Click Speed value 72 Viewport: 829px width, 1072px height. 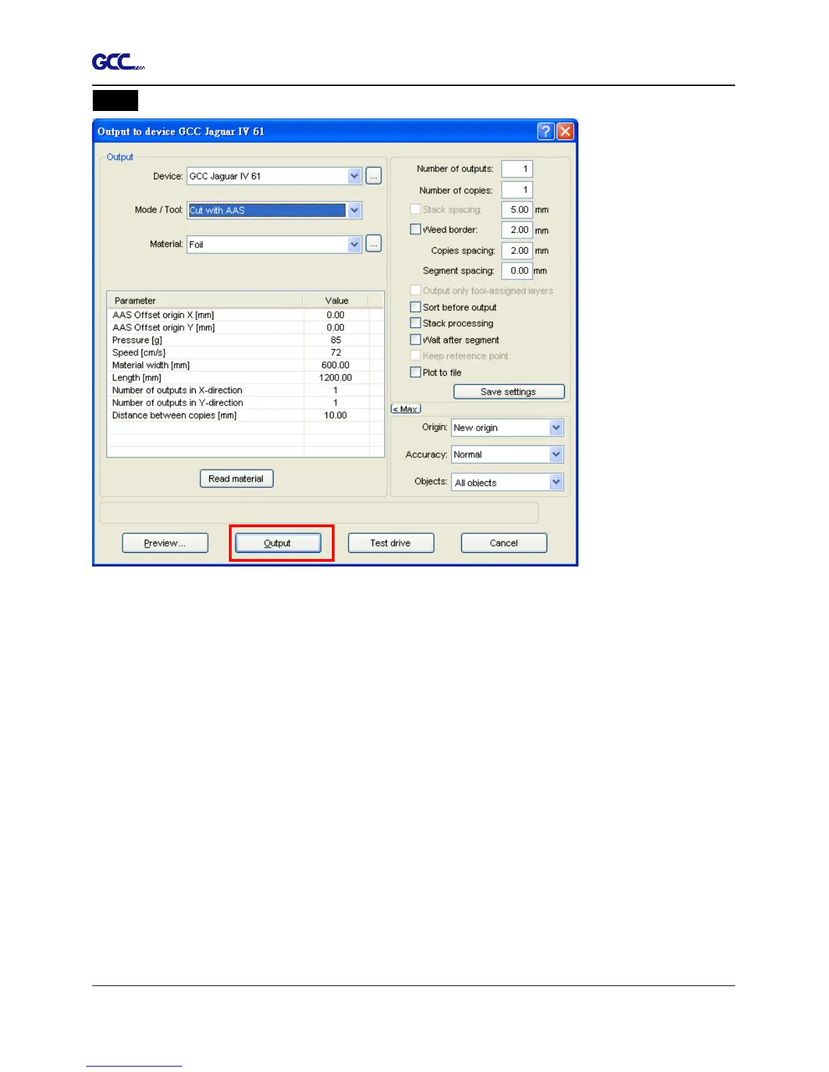[336, 353]
